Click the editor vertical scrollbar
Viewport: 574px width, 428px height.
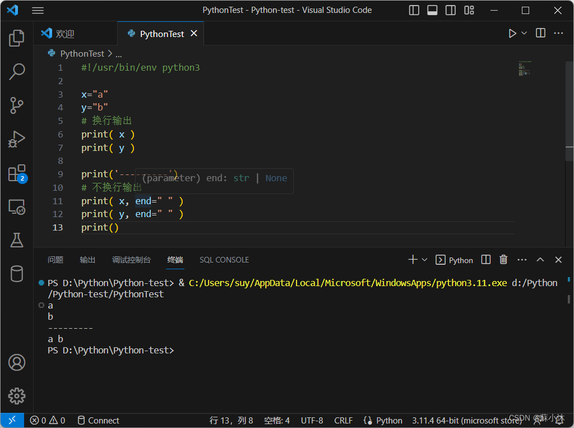coord(570,112)
